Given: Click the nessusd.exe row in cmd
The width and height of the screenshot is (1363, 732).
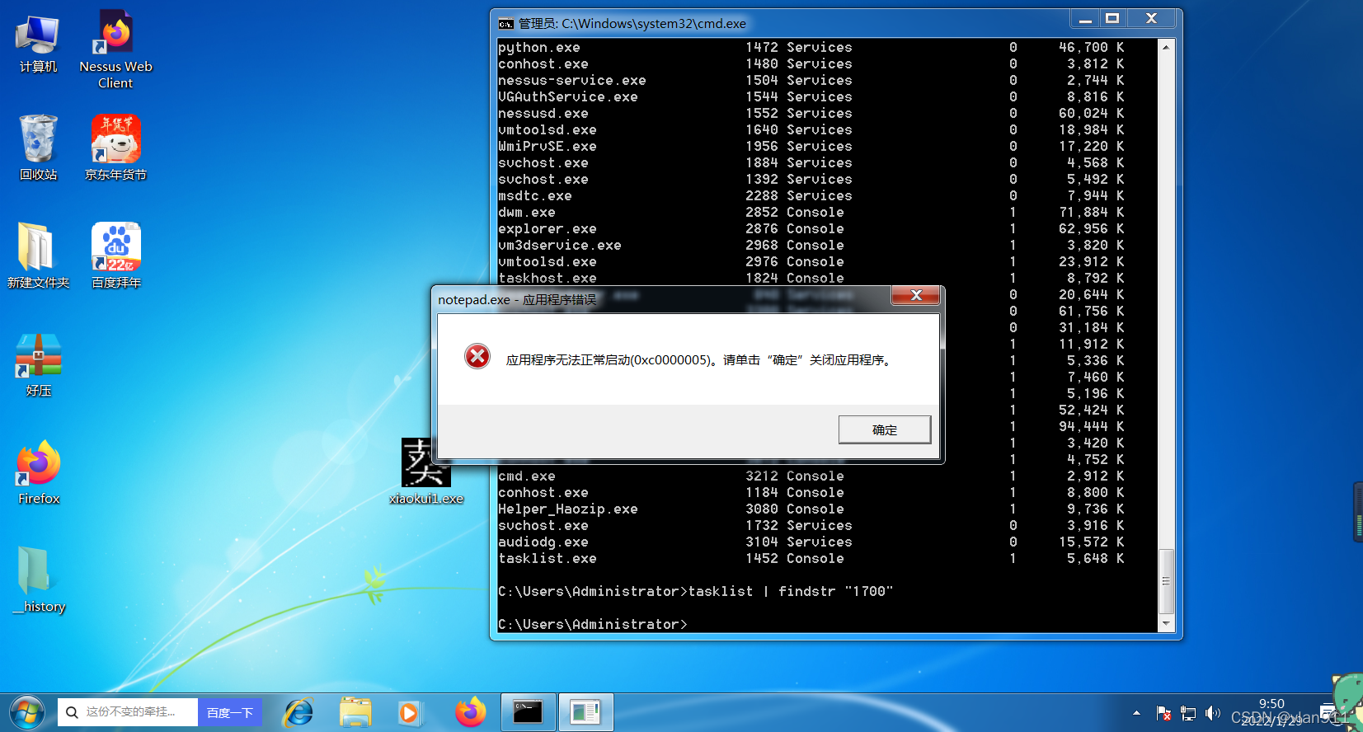Looking at the screenshot, I should (811, 114).
